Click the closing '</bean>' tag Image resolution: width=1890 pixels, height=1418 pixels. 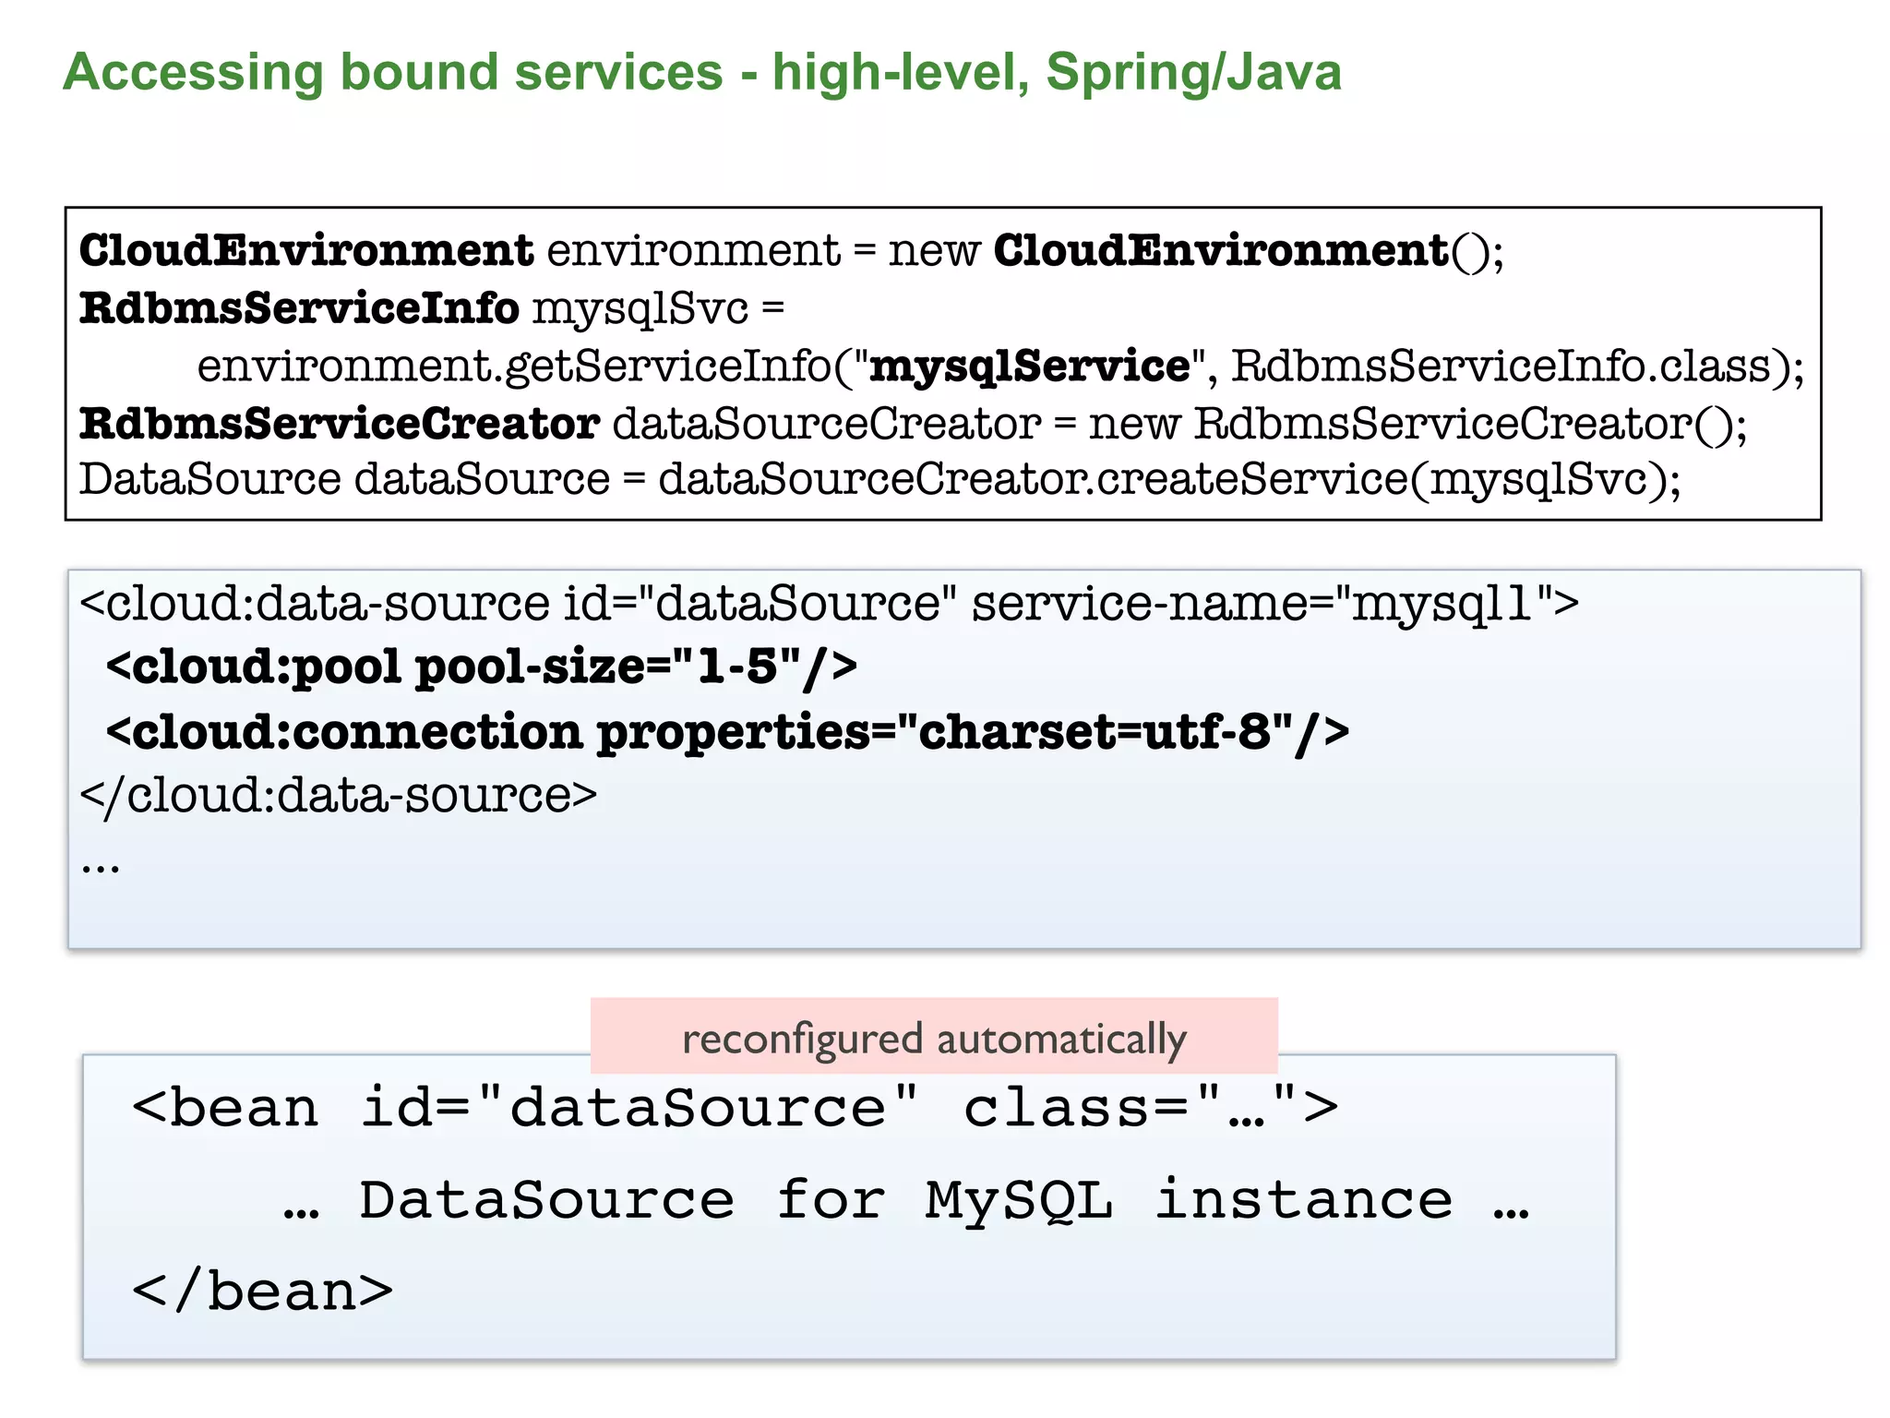click(263, 1291)
